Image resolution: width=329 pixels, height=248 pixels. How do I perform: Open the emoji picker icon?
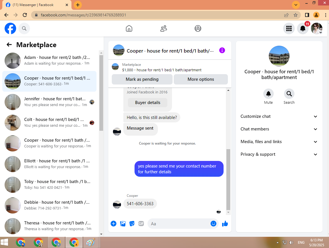pyautogui.click(x=213, y=224)
